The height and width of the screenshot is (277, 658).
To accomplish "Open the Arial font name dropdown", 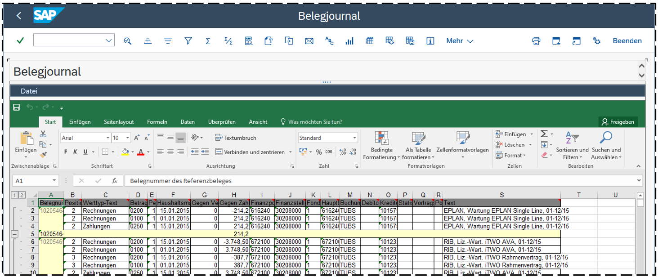I will pyautogui.click(x=108, y=138).
